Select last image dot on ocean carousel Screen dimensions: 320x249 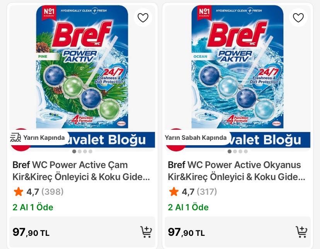[x=246, y=151]
